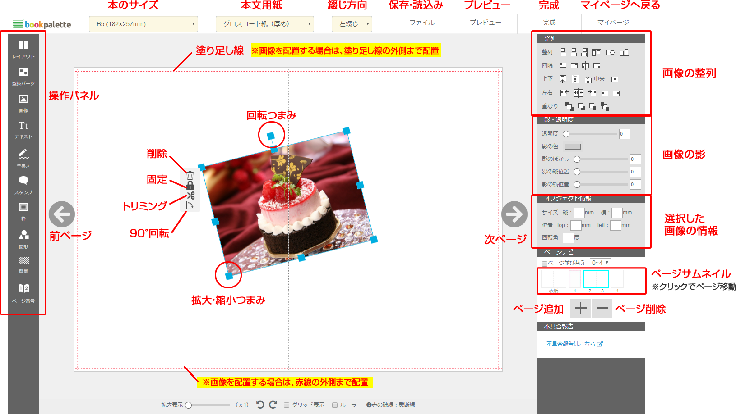
Task: Move image to bottom in 上下 row
Action: 588,79
